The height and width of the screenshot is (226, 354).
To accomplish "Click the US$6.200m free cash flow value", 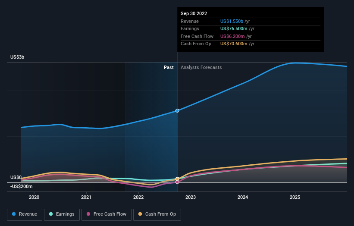I will [x=232, y=36].
